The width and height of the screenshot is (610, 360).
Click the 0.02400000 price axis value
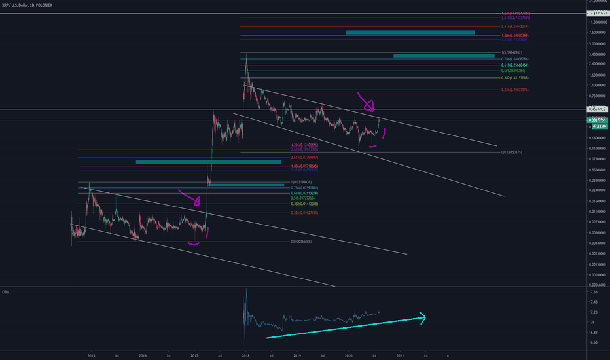[x=598, y=190]
